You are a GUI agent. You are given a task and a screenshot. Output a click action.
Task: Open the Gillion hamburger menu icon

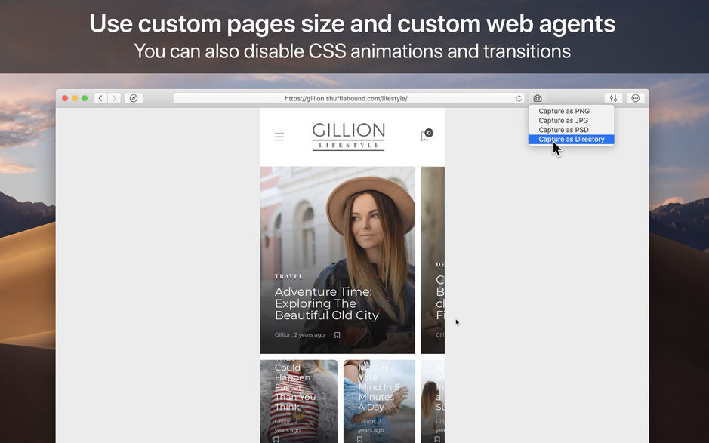(x=279, y=137)
